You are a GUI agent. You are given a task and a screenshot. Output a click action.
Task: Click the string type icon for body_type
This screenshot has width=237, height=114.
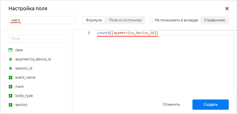(x=11, y=96)
